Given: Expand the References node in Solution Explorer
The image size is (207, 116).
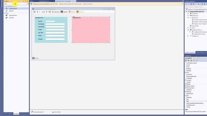Looking at the screenshot, I should [188, 15].
